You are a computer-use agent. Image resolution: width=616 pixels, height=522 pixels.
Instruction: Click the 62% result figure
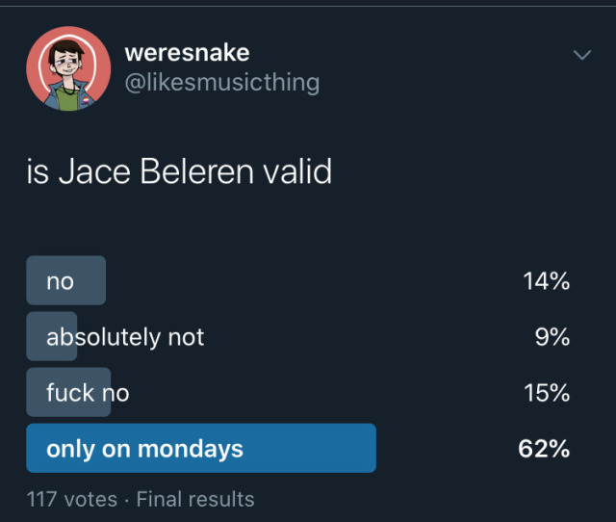(x=544, y=449)
